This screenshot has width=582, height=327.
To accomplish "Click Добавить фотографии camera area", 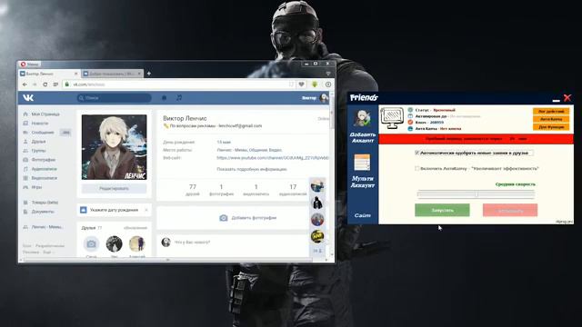I will (x=248, y=218).
